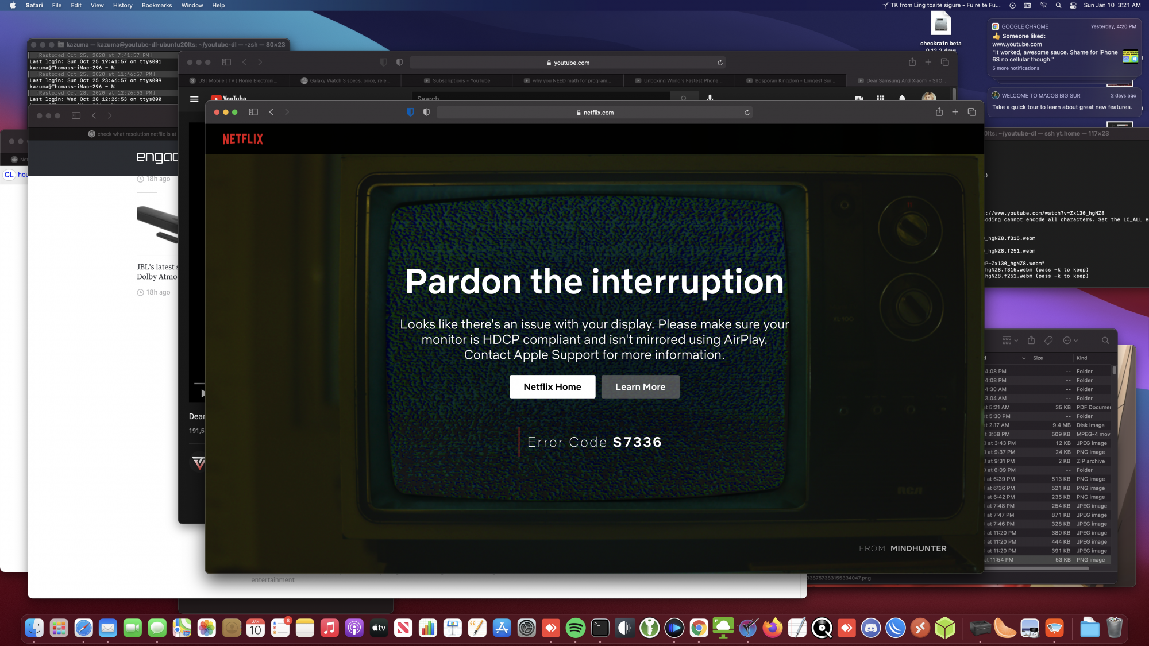Open the Finder action menu with ellipsis

click(x=1070, y=341)
